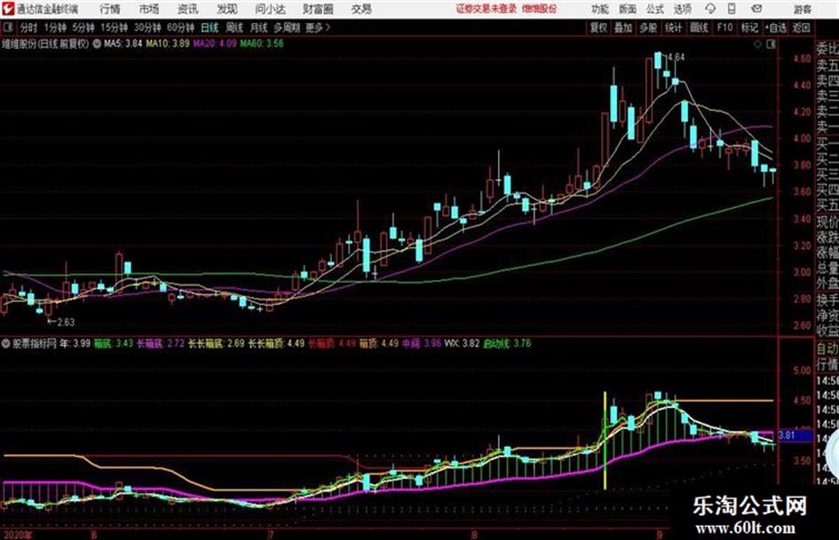Click the MA10: 3.89 indicator value
Image resolution: width=839 pixels, height=540 pixels.
tap(168, 43)
